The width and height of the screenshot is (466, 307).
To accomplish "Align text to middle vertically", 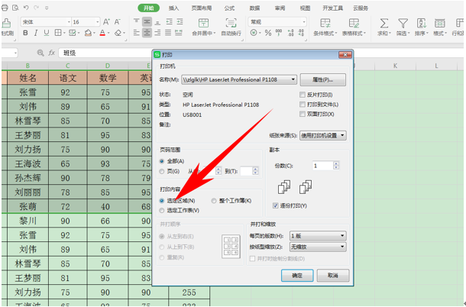I will click(147, 21).
